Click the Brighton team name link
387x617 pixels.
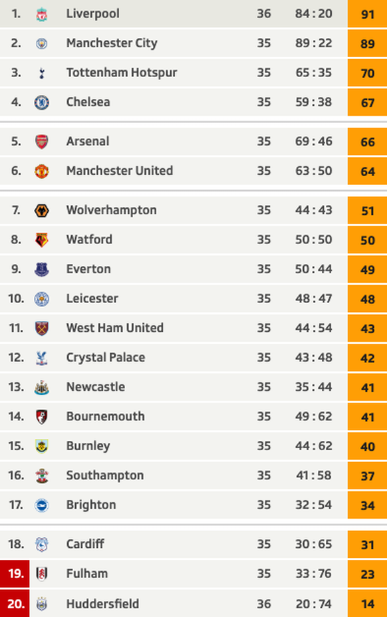tap(91, 505)
